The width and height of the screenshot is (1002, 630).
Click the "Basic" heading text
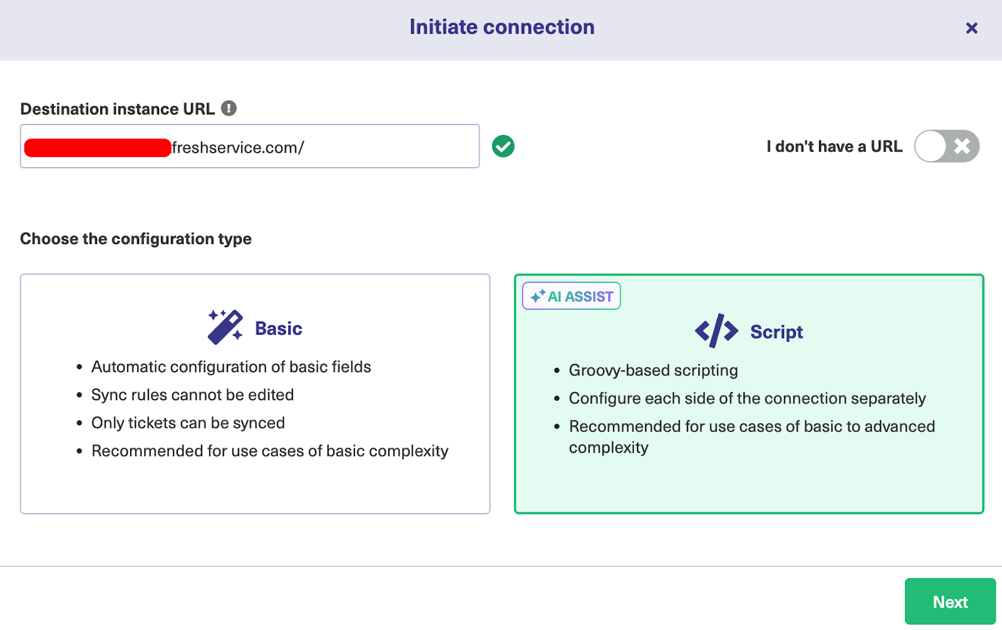[x=279, y=328]
